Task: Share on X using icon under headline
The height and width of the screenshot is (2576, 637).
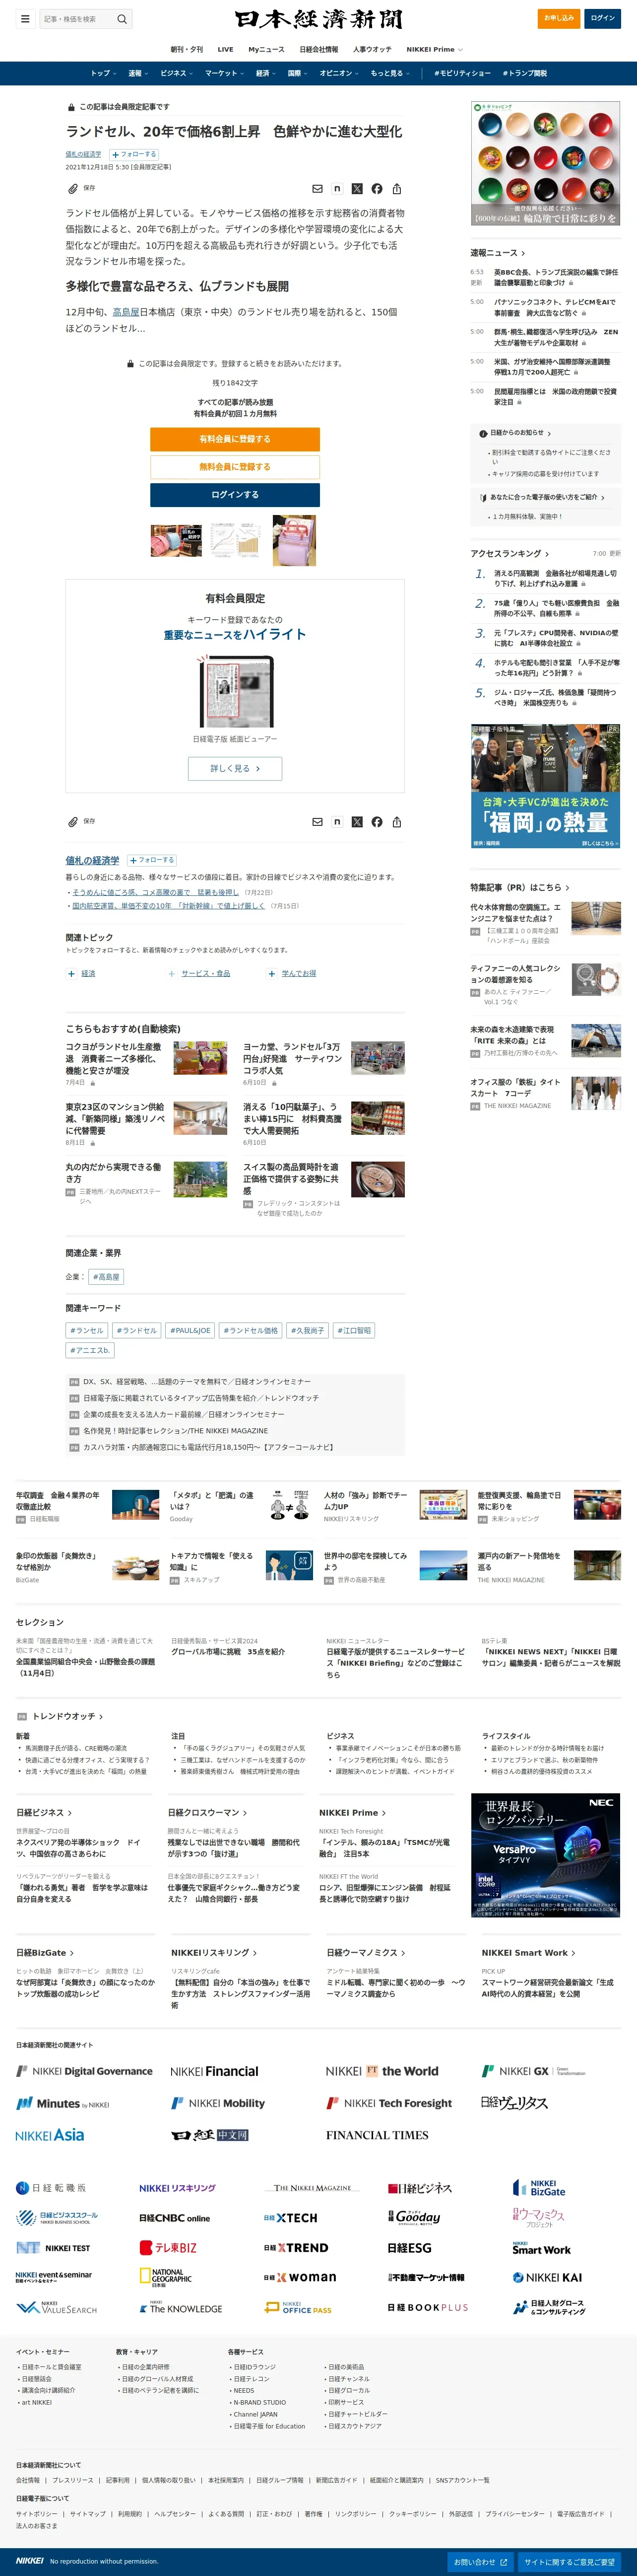Action: pos(356,188)
